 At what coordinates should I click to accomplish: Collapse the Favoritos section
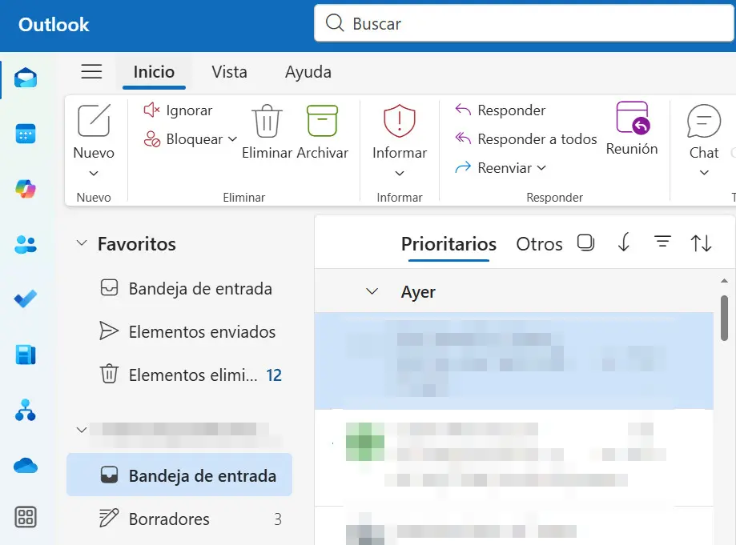pyautogui.click(x=80, y=243)
